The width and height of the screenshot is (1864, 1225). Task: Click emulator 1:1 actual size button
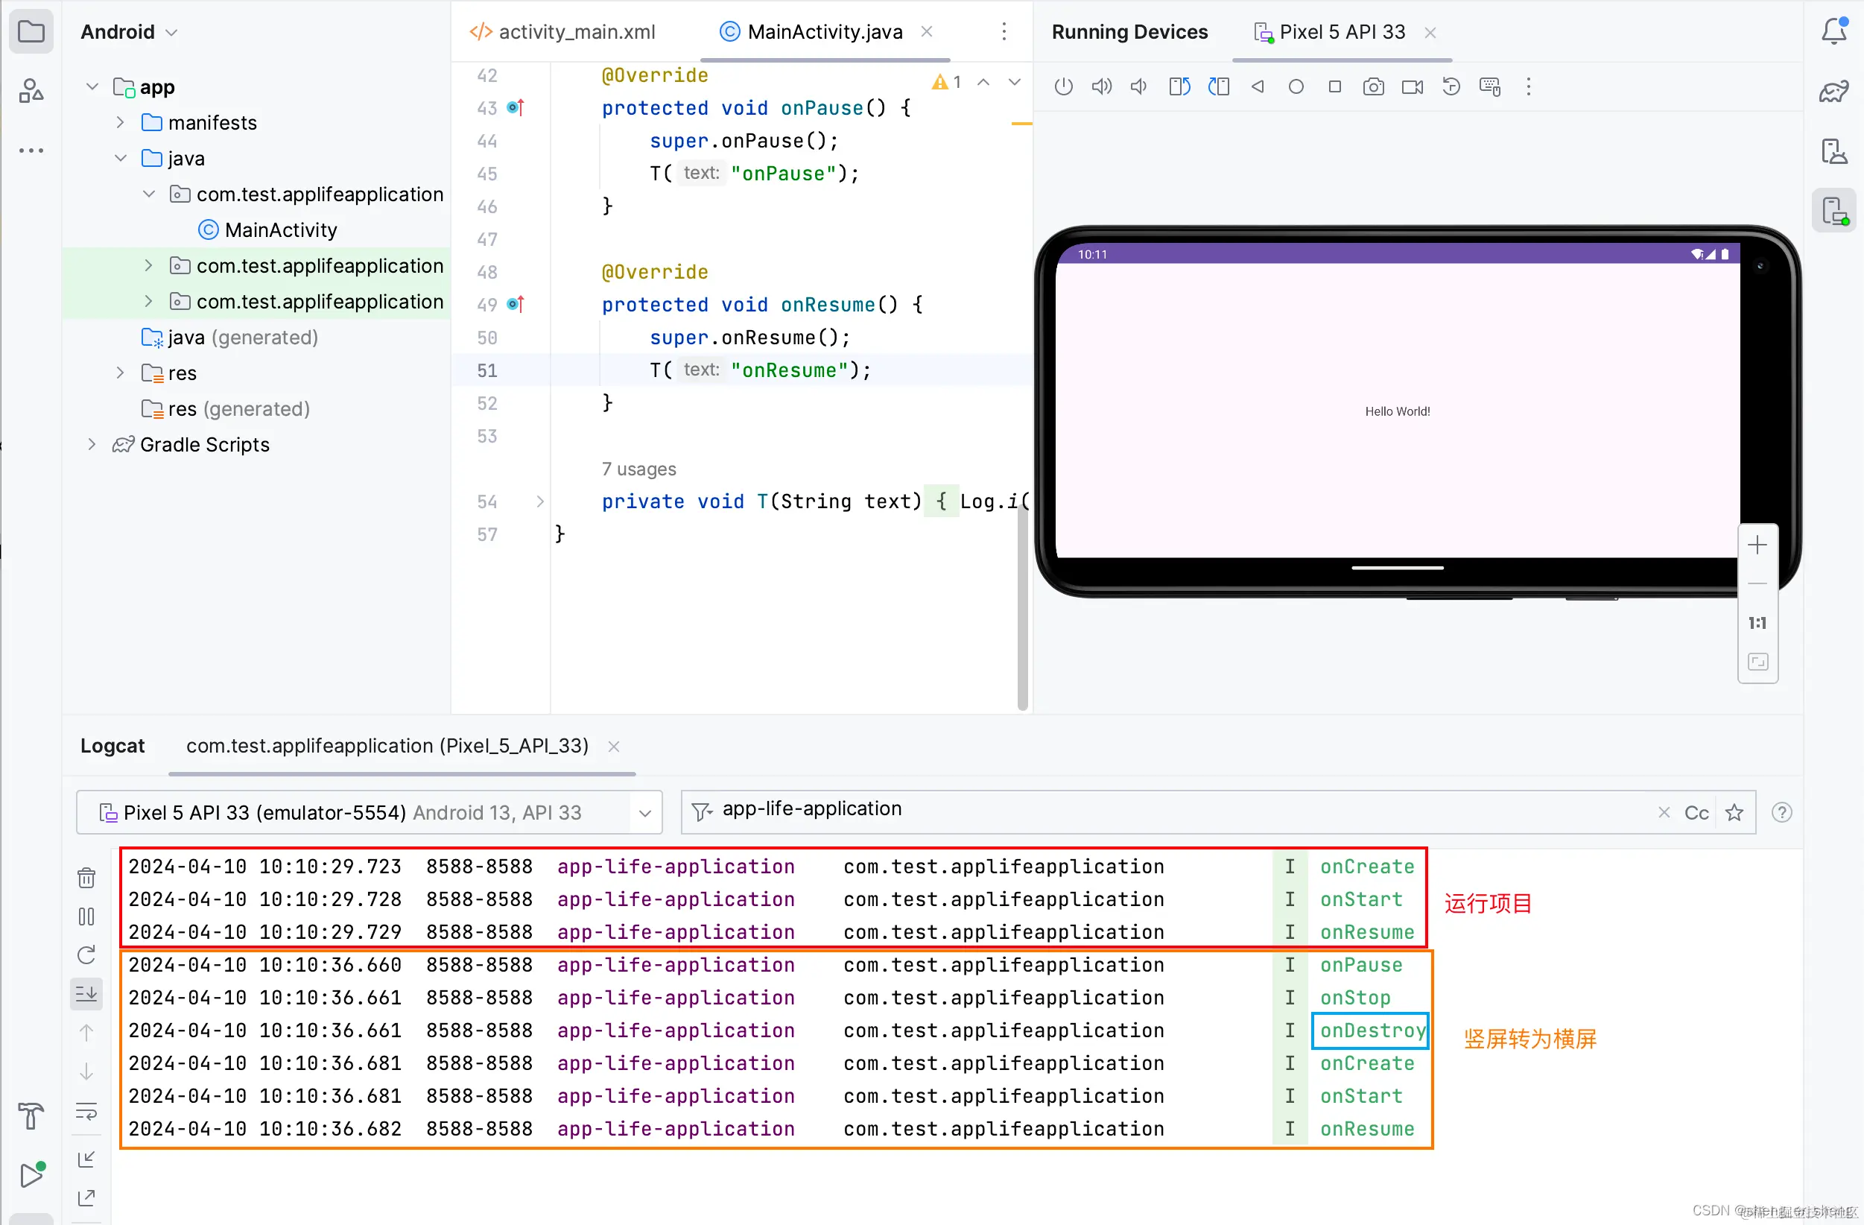[x=1757, y=624]
